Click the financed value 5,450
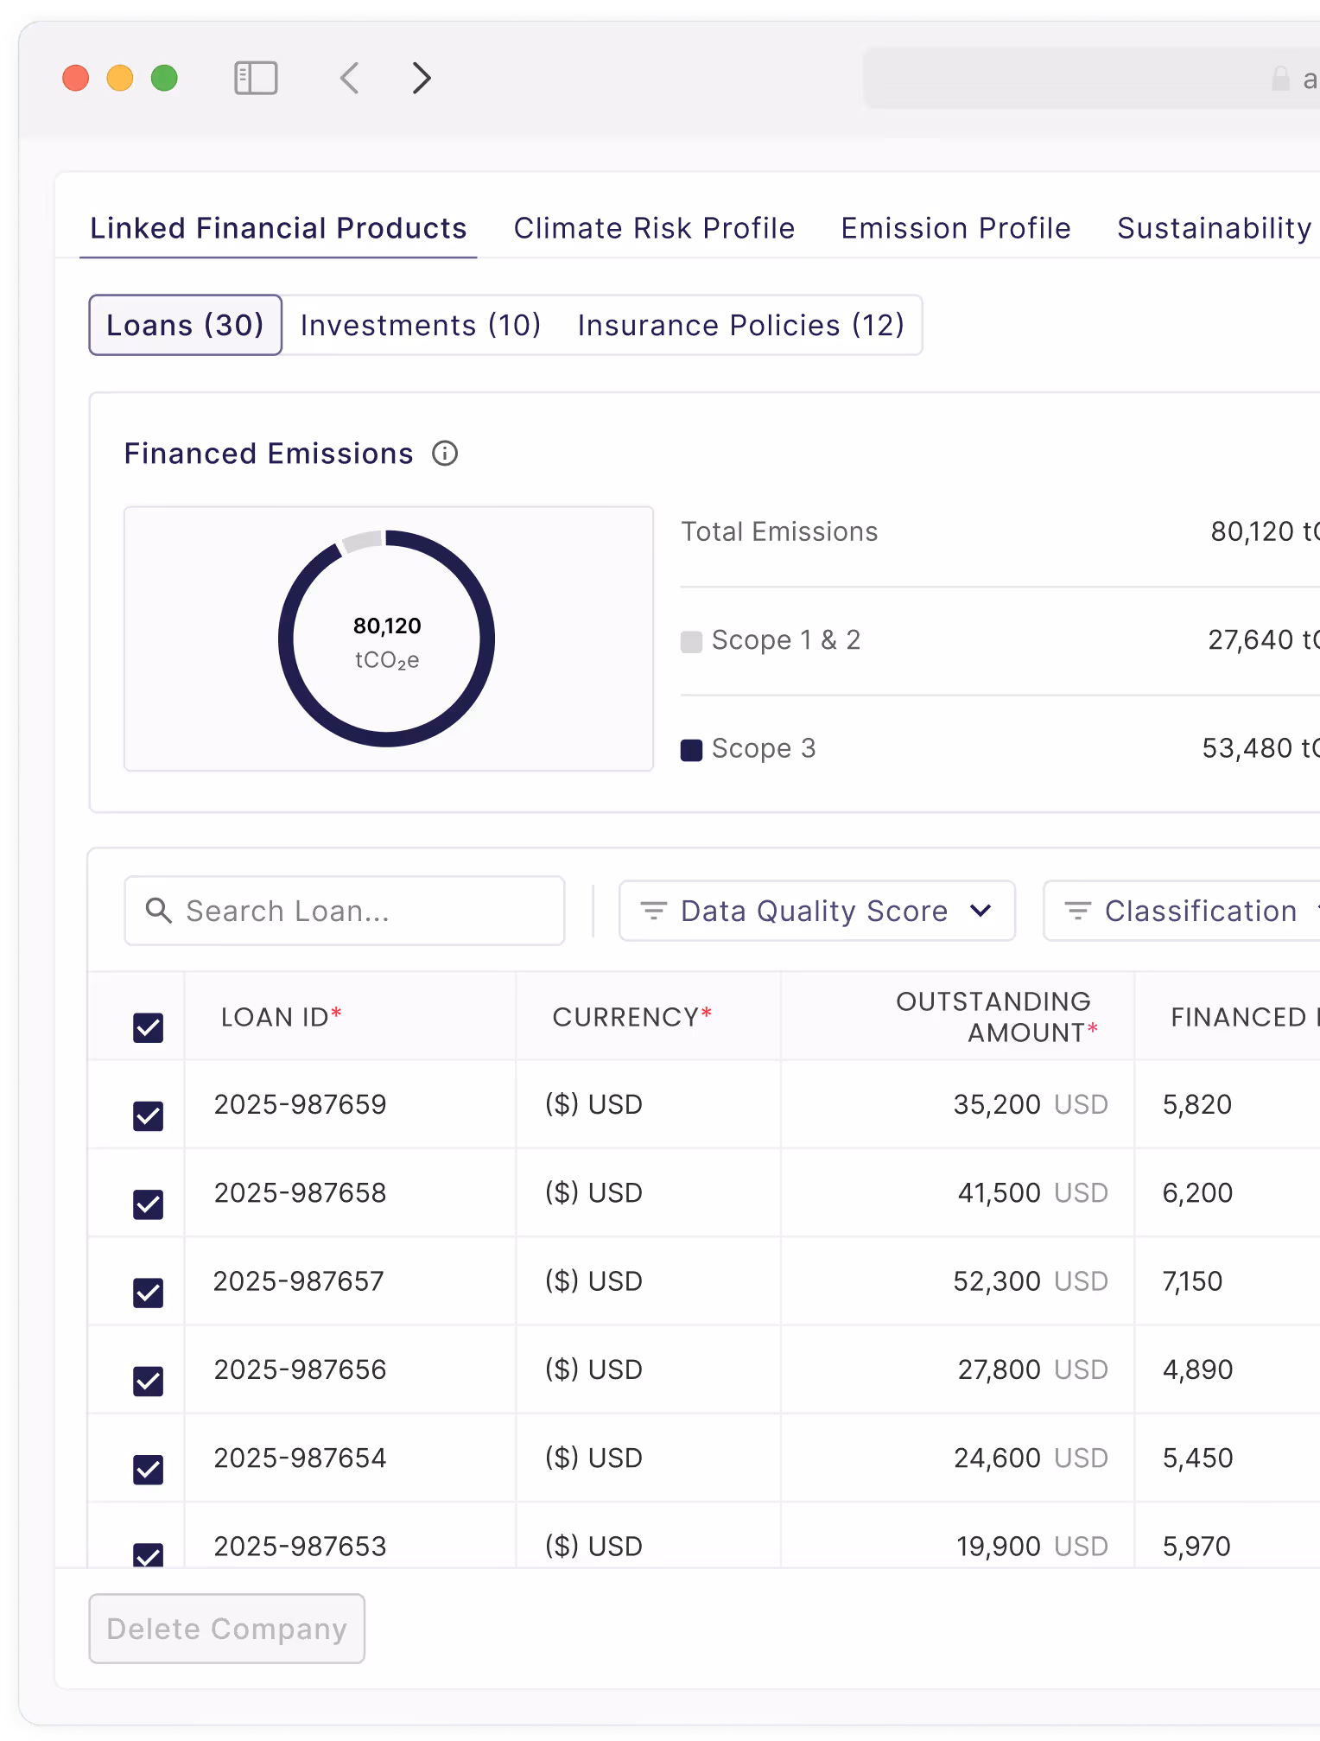The image size is (1320, 1741). click(1197, 1458)
